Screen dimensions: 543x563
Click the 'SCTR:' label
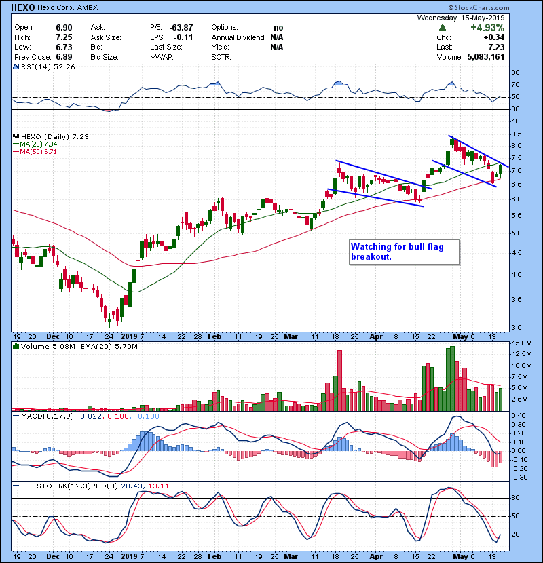coord(221,57)
